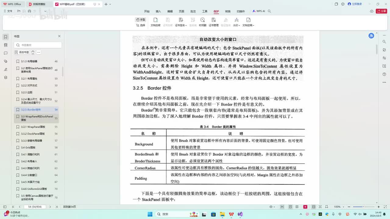This screenshot has height=219, width=390.
Task: Click the bookmark panel icon in left sidebar
Action: click(5, 37)
